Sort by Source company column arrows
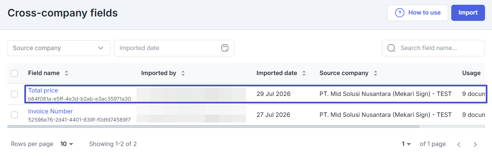492x158 pixels. click(x=376, y=73)
